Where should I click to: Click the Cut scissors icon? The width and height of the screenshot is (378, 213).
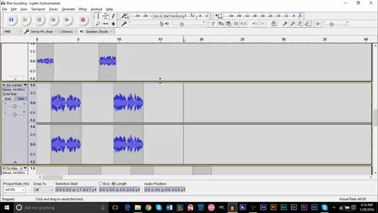coord(213,24)
